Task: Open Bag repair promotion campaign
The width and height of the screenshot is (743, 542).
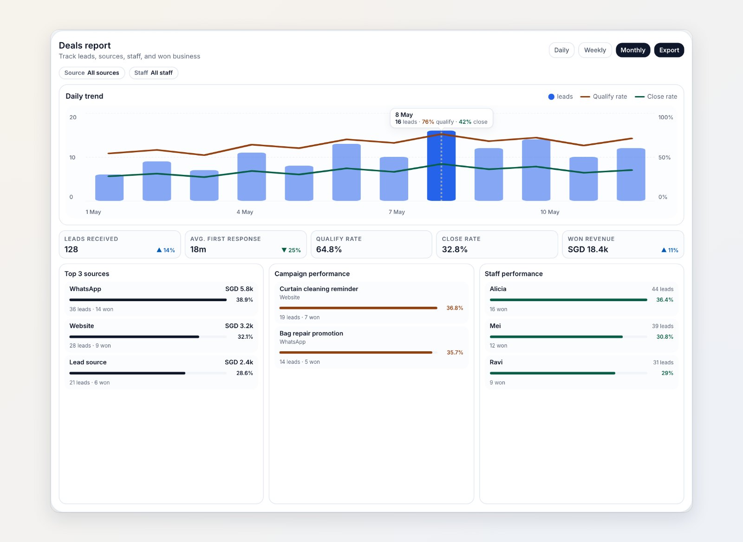Action: coord(371,347)
